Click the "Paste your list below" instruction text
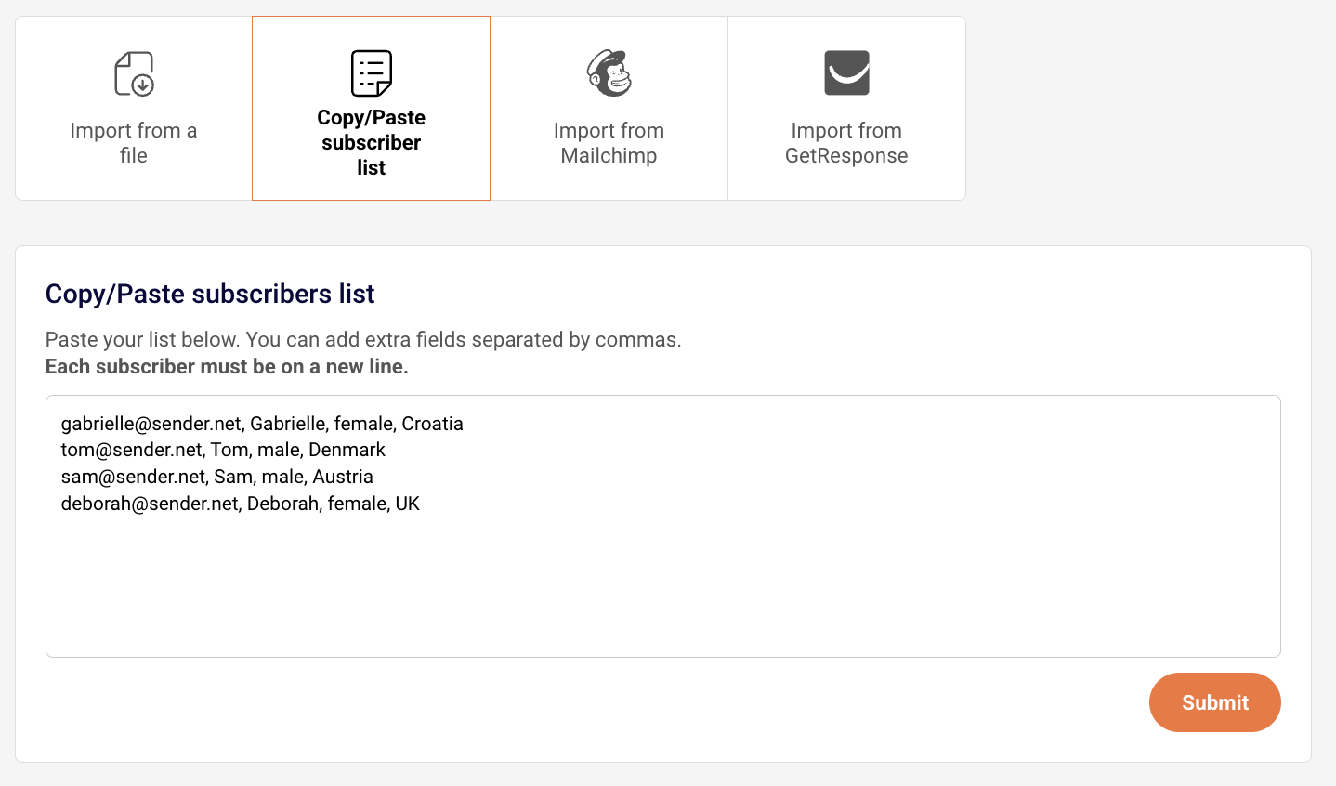The image size is (1336, 786). click(363, 339)
